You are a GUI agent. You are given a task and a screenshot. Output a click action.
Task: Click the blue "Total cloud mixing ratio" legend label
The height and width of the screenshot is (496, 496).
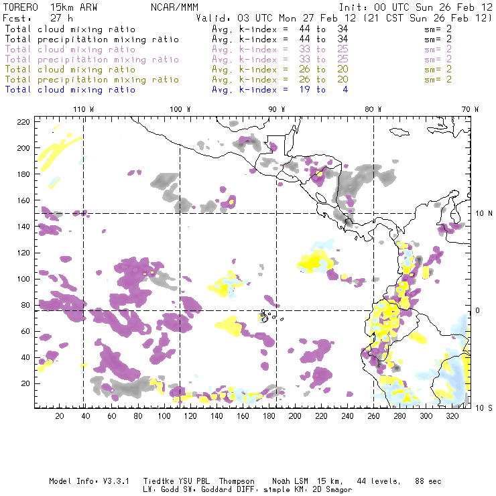coord(70,90)
